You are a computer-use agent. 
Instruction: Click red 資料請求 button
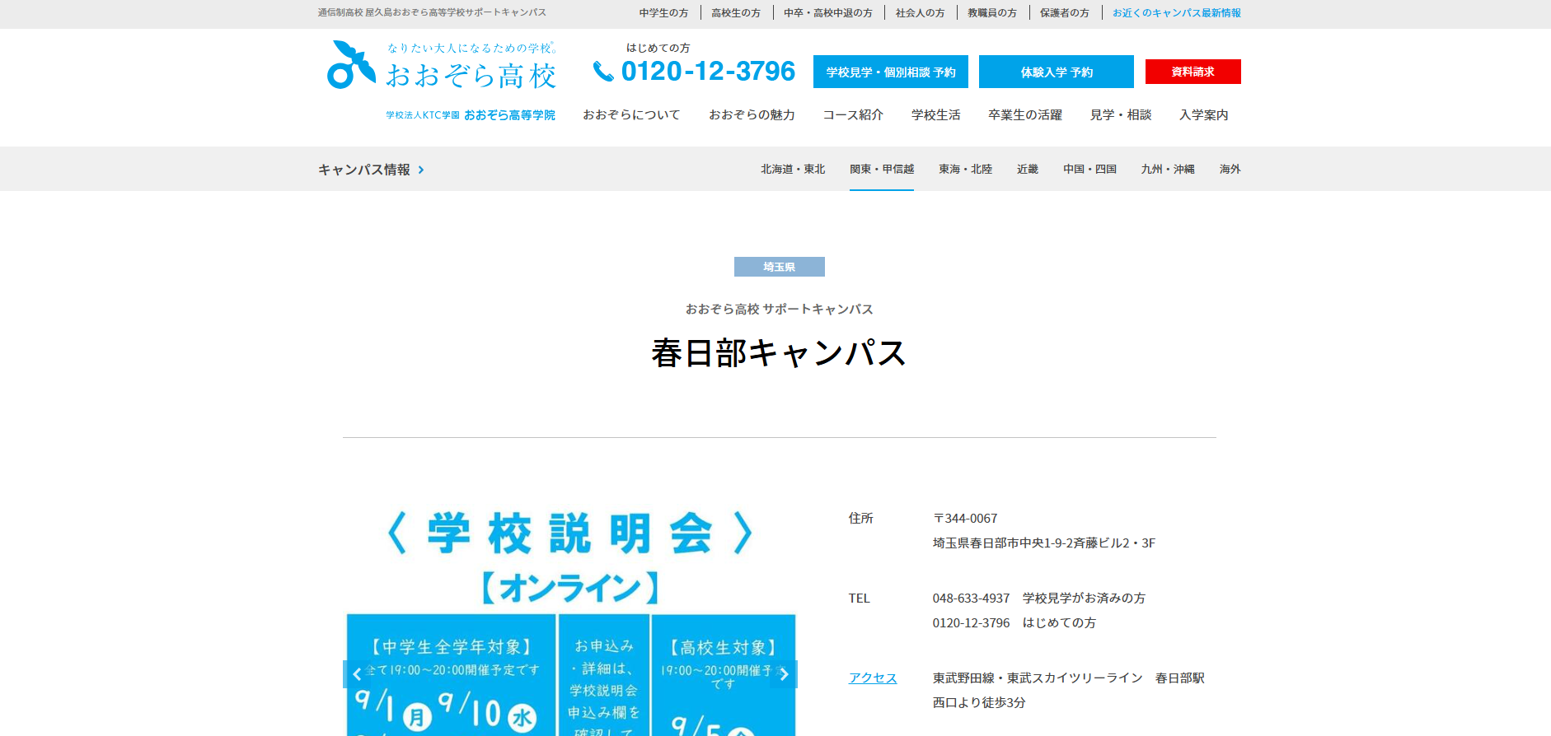1193,72
